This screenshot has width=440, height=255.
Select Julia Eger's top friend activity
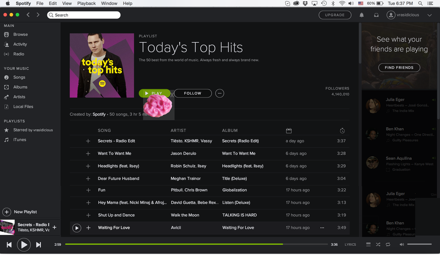[400, 105]
